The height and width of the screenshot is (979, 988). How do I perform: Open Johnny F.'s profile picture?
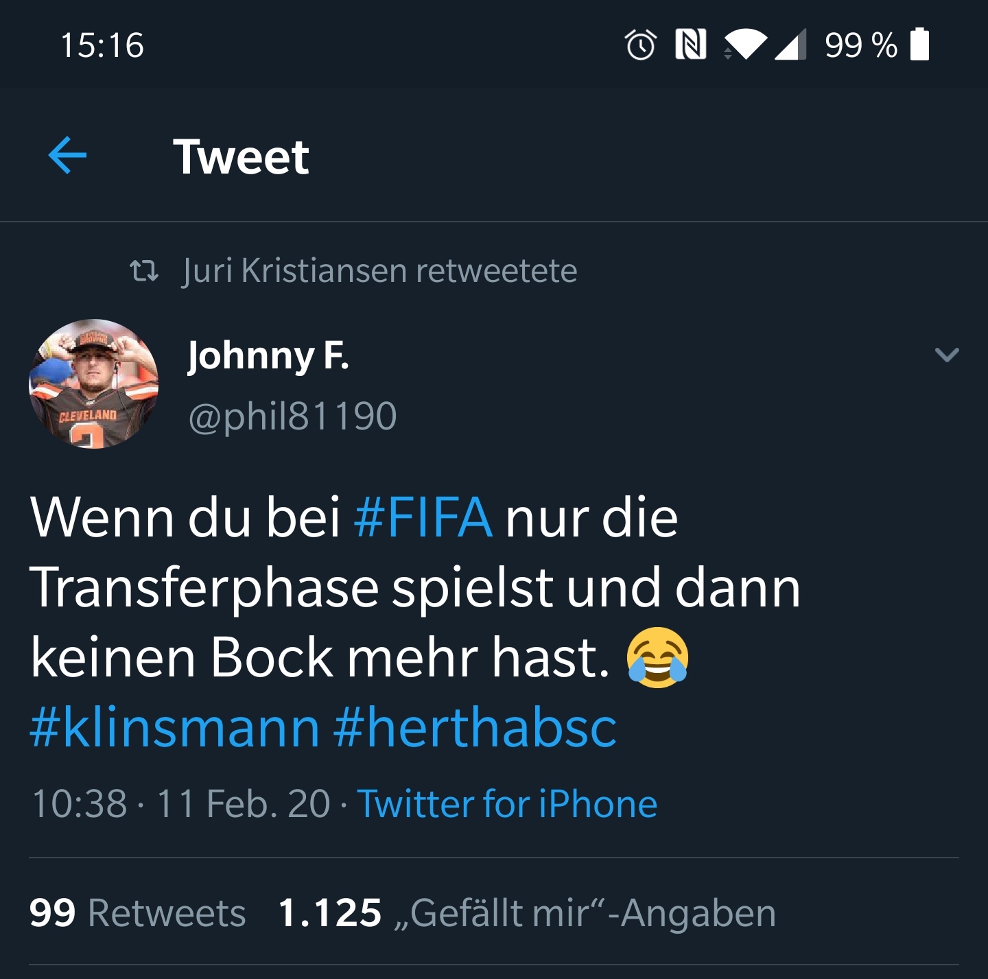pyautogui.click(x=94, y=384)
